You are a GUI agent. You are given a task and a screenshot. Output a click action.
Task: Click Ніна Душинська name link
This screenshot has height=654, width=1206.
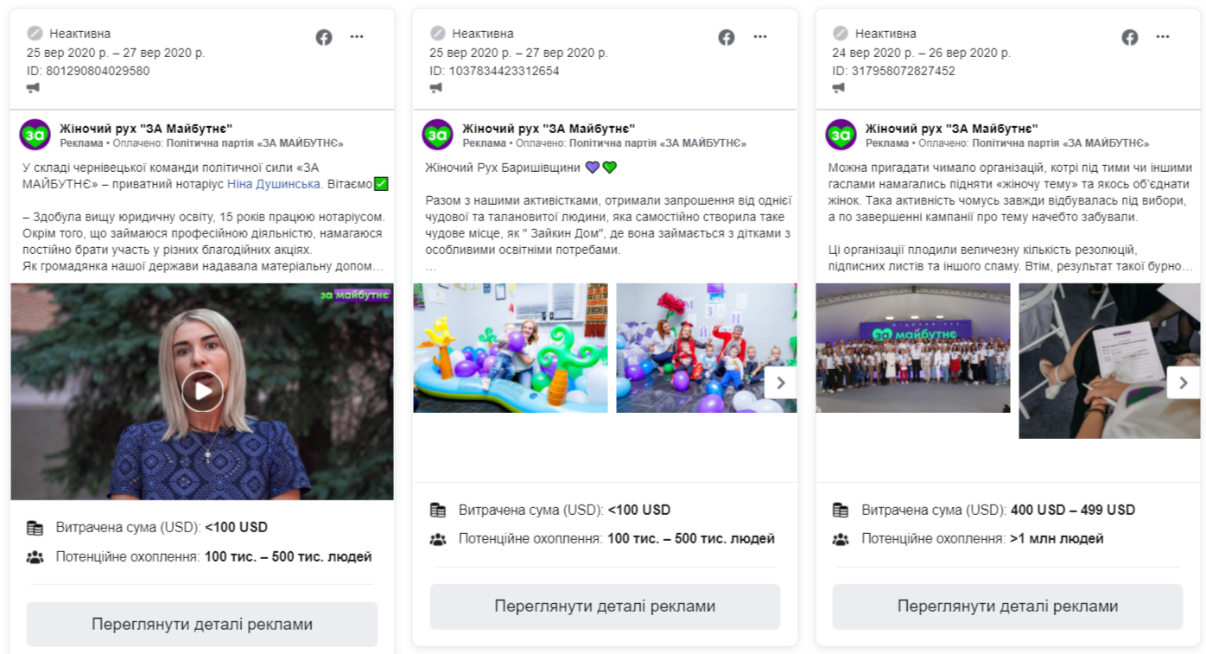pyautogui.click(x=275, y=184)
